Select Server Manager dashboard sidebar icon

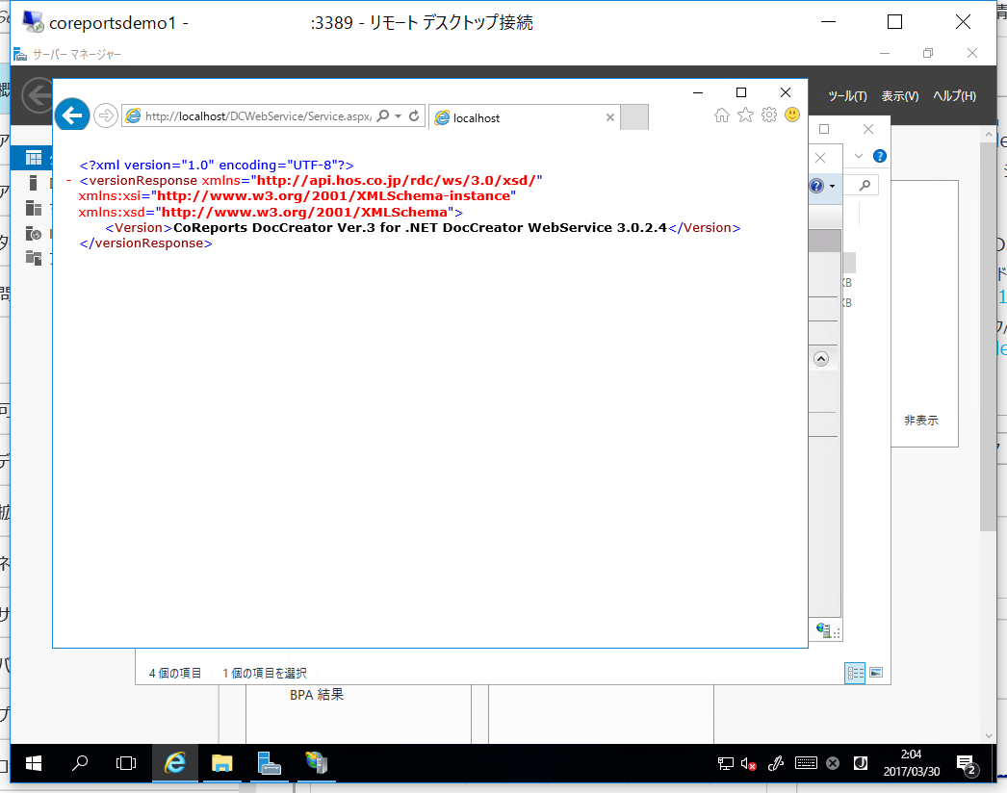(x=34, y=157)
